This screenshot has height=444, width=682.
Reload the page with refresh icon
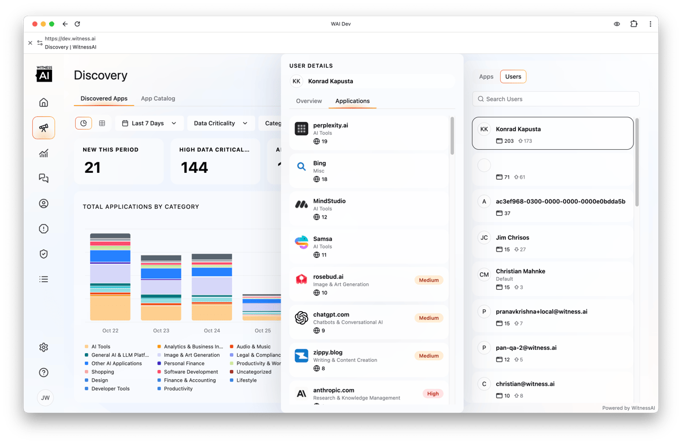(x=77, y=24)
